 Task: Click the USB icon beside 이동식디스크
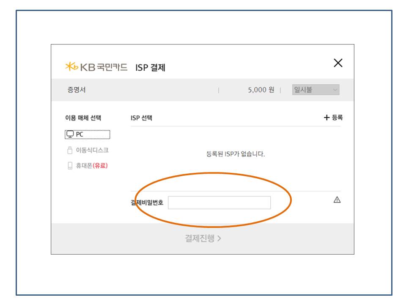pyautogui.click(x=70, y=150)
